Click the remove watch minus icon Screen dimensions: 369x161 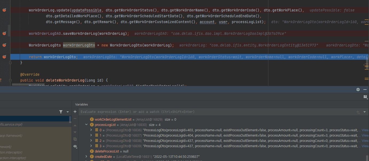(75, 118)
